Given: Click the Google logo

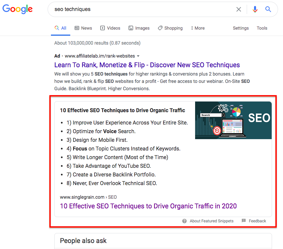Looking at the screenshot, I should click(17, 9).
